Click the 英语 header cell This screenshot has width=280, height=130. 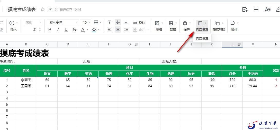88,74
